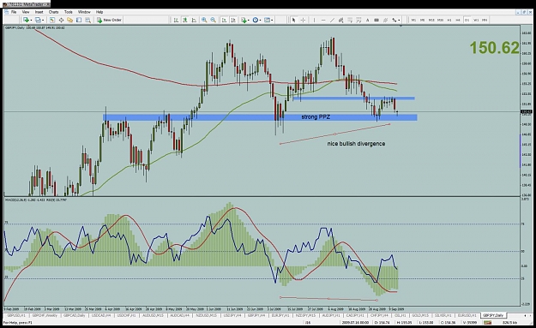Screen dimensions: 536x328
Task: Draw a vertical line tool
Action: pos(314,21)
